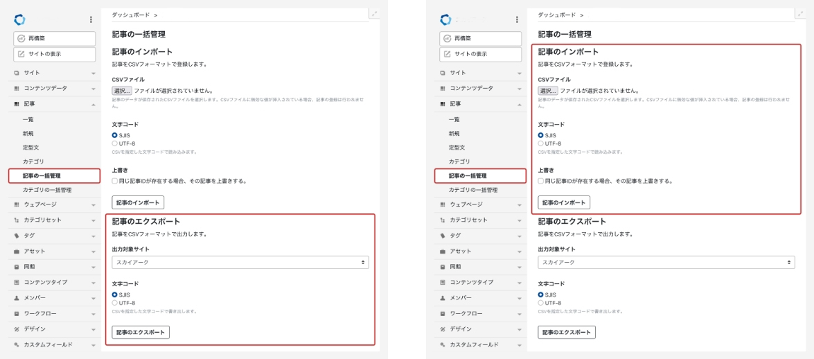Screen dimensions: 814x359
Task: Click 記事のインポート button in right screenshot
Action: point(564,202)
